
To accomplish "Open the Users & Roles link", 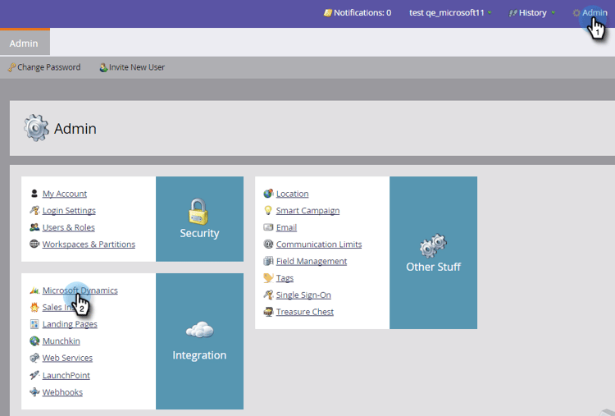I will pos(69,227).
